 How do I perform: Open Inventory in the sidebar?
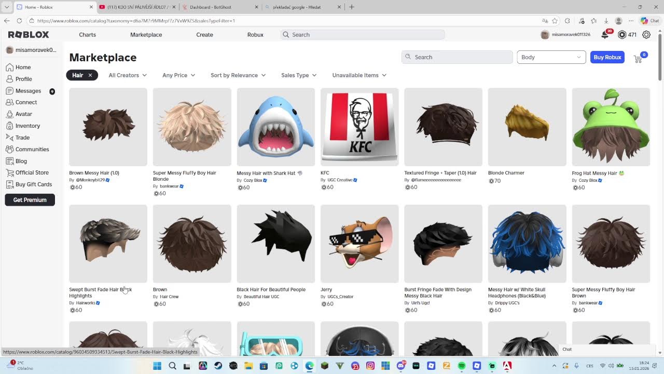pyautogui.click(x=23, y=126)
